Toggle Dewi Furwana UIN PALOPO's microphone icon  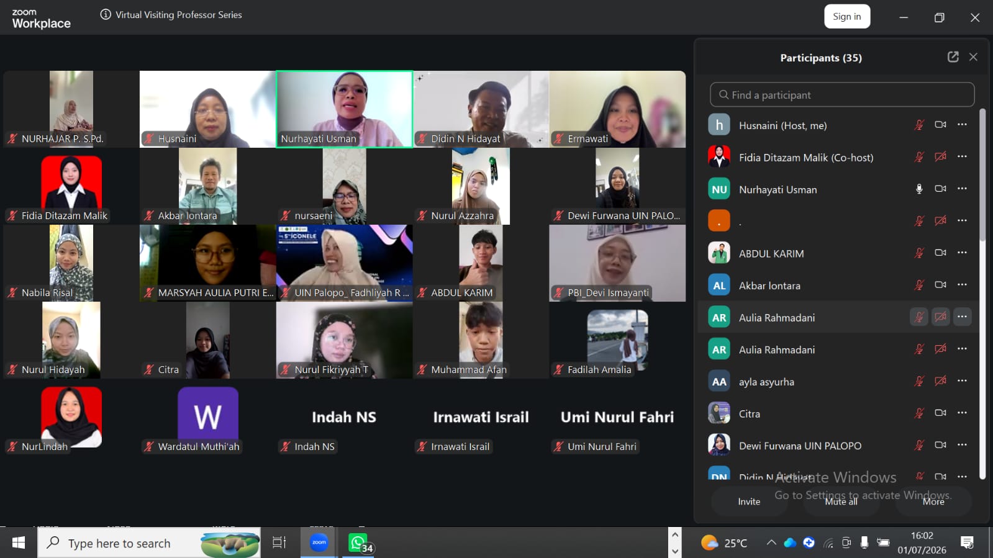click(919, 445)
